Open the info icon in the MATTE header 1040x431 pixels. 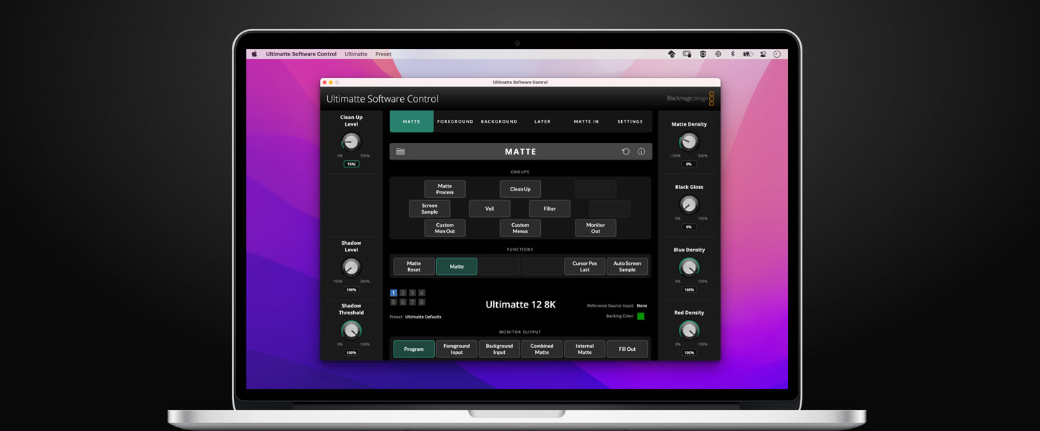click(x=641, y=152)
